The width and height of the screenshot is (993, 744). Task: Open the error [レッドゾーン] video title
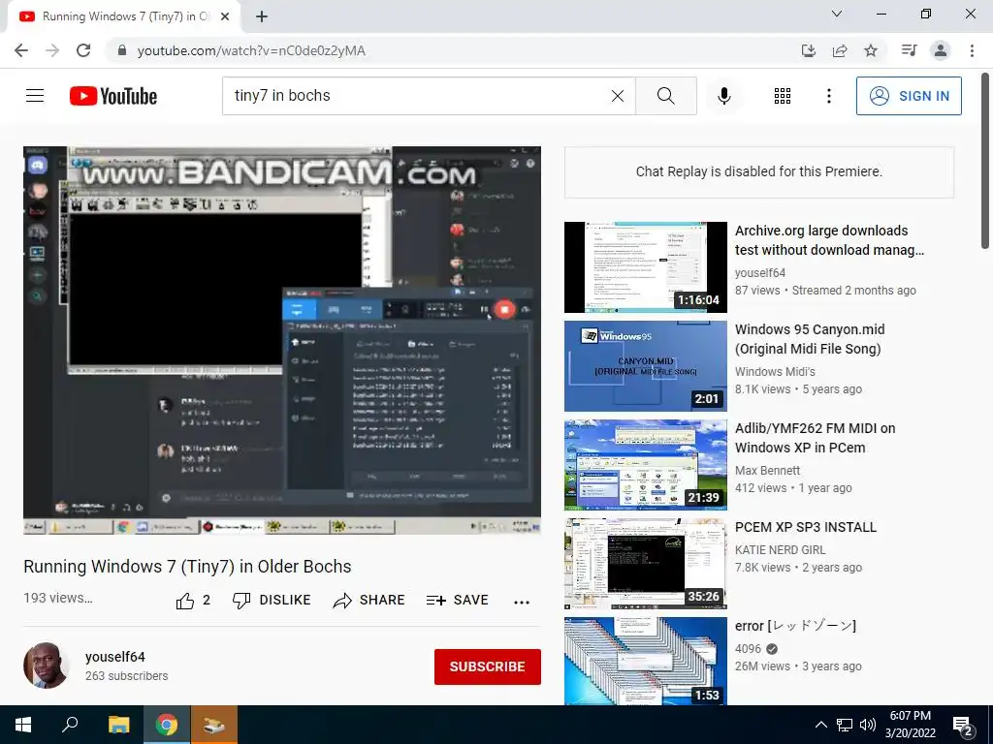coord(795,626)
